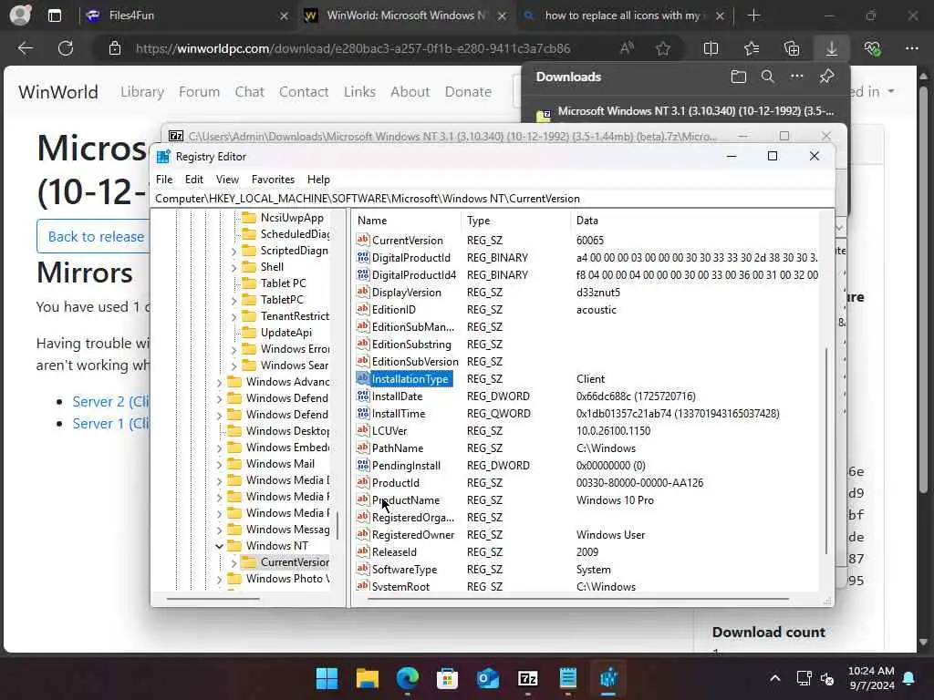Select the InstallDate DWORD value icon

pos(363,396)
